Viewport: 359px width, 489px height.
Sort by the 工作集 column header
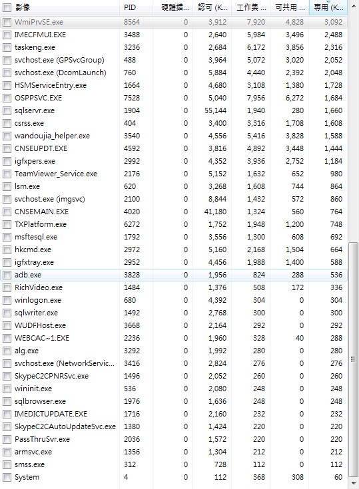(x=250, y=7)
